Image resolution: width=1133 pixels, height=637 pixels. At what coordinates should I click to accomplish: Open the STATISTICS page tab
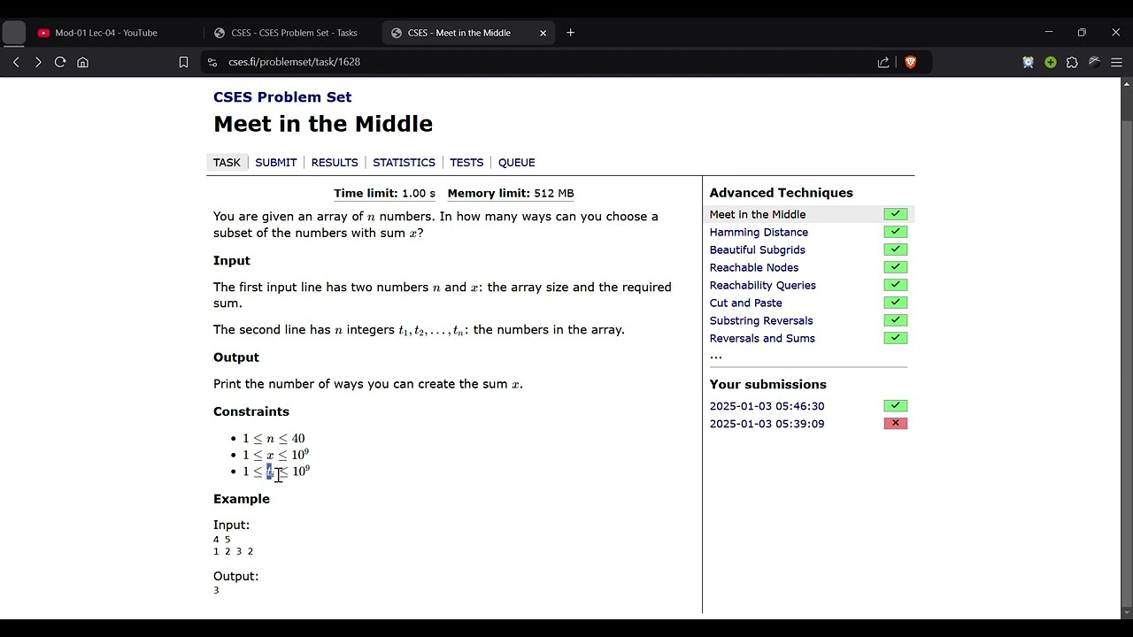(404, 163)
